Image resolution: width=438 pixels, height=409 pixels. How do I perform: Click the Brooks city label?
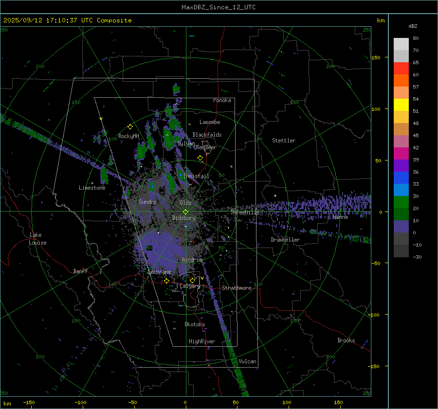pyautogui.click(x=346, y=340)
